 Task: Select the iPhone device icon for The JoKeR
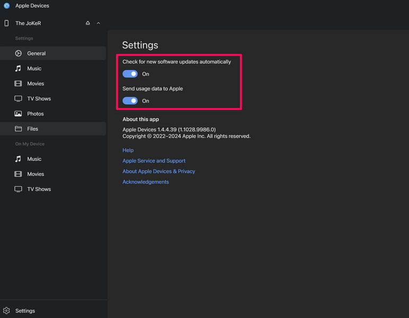(7, 23)
